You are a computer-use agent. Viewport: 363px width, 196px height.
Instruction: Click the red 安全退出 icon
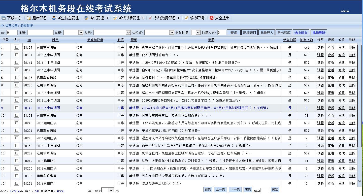point(212,18)
